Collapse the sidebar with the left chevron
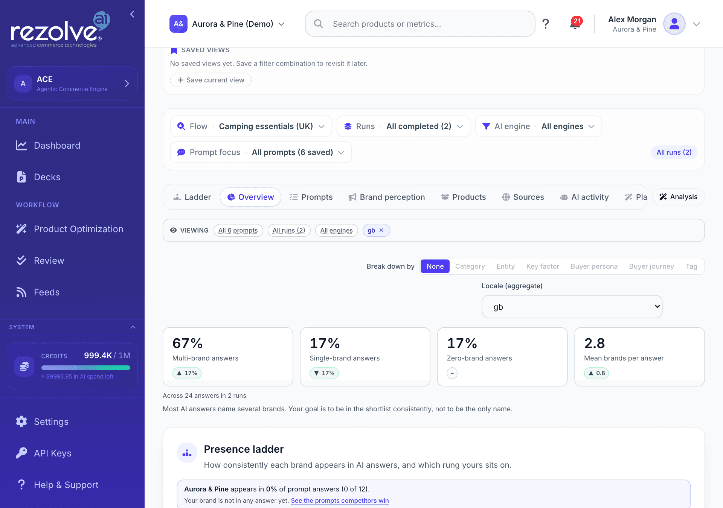The image size is (723, 508). (x=132, y=14)
